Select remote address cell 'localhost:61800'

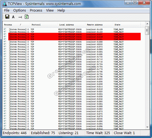(x=94, y=79)
